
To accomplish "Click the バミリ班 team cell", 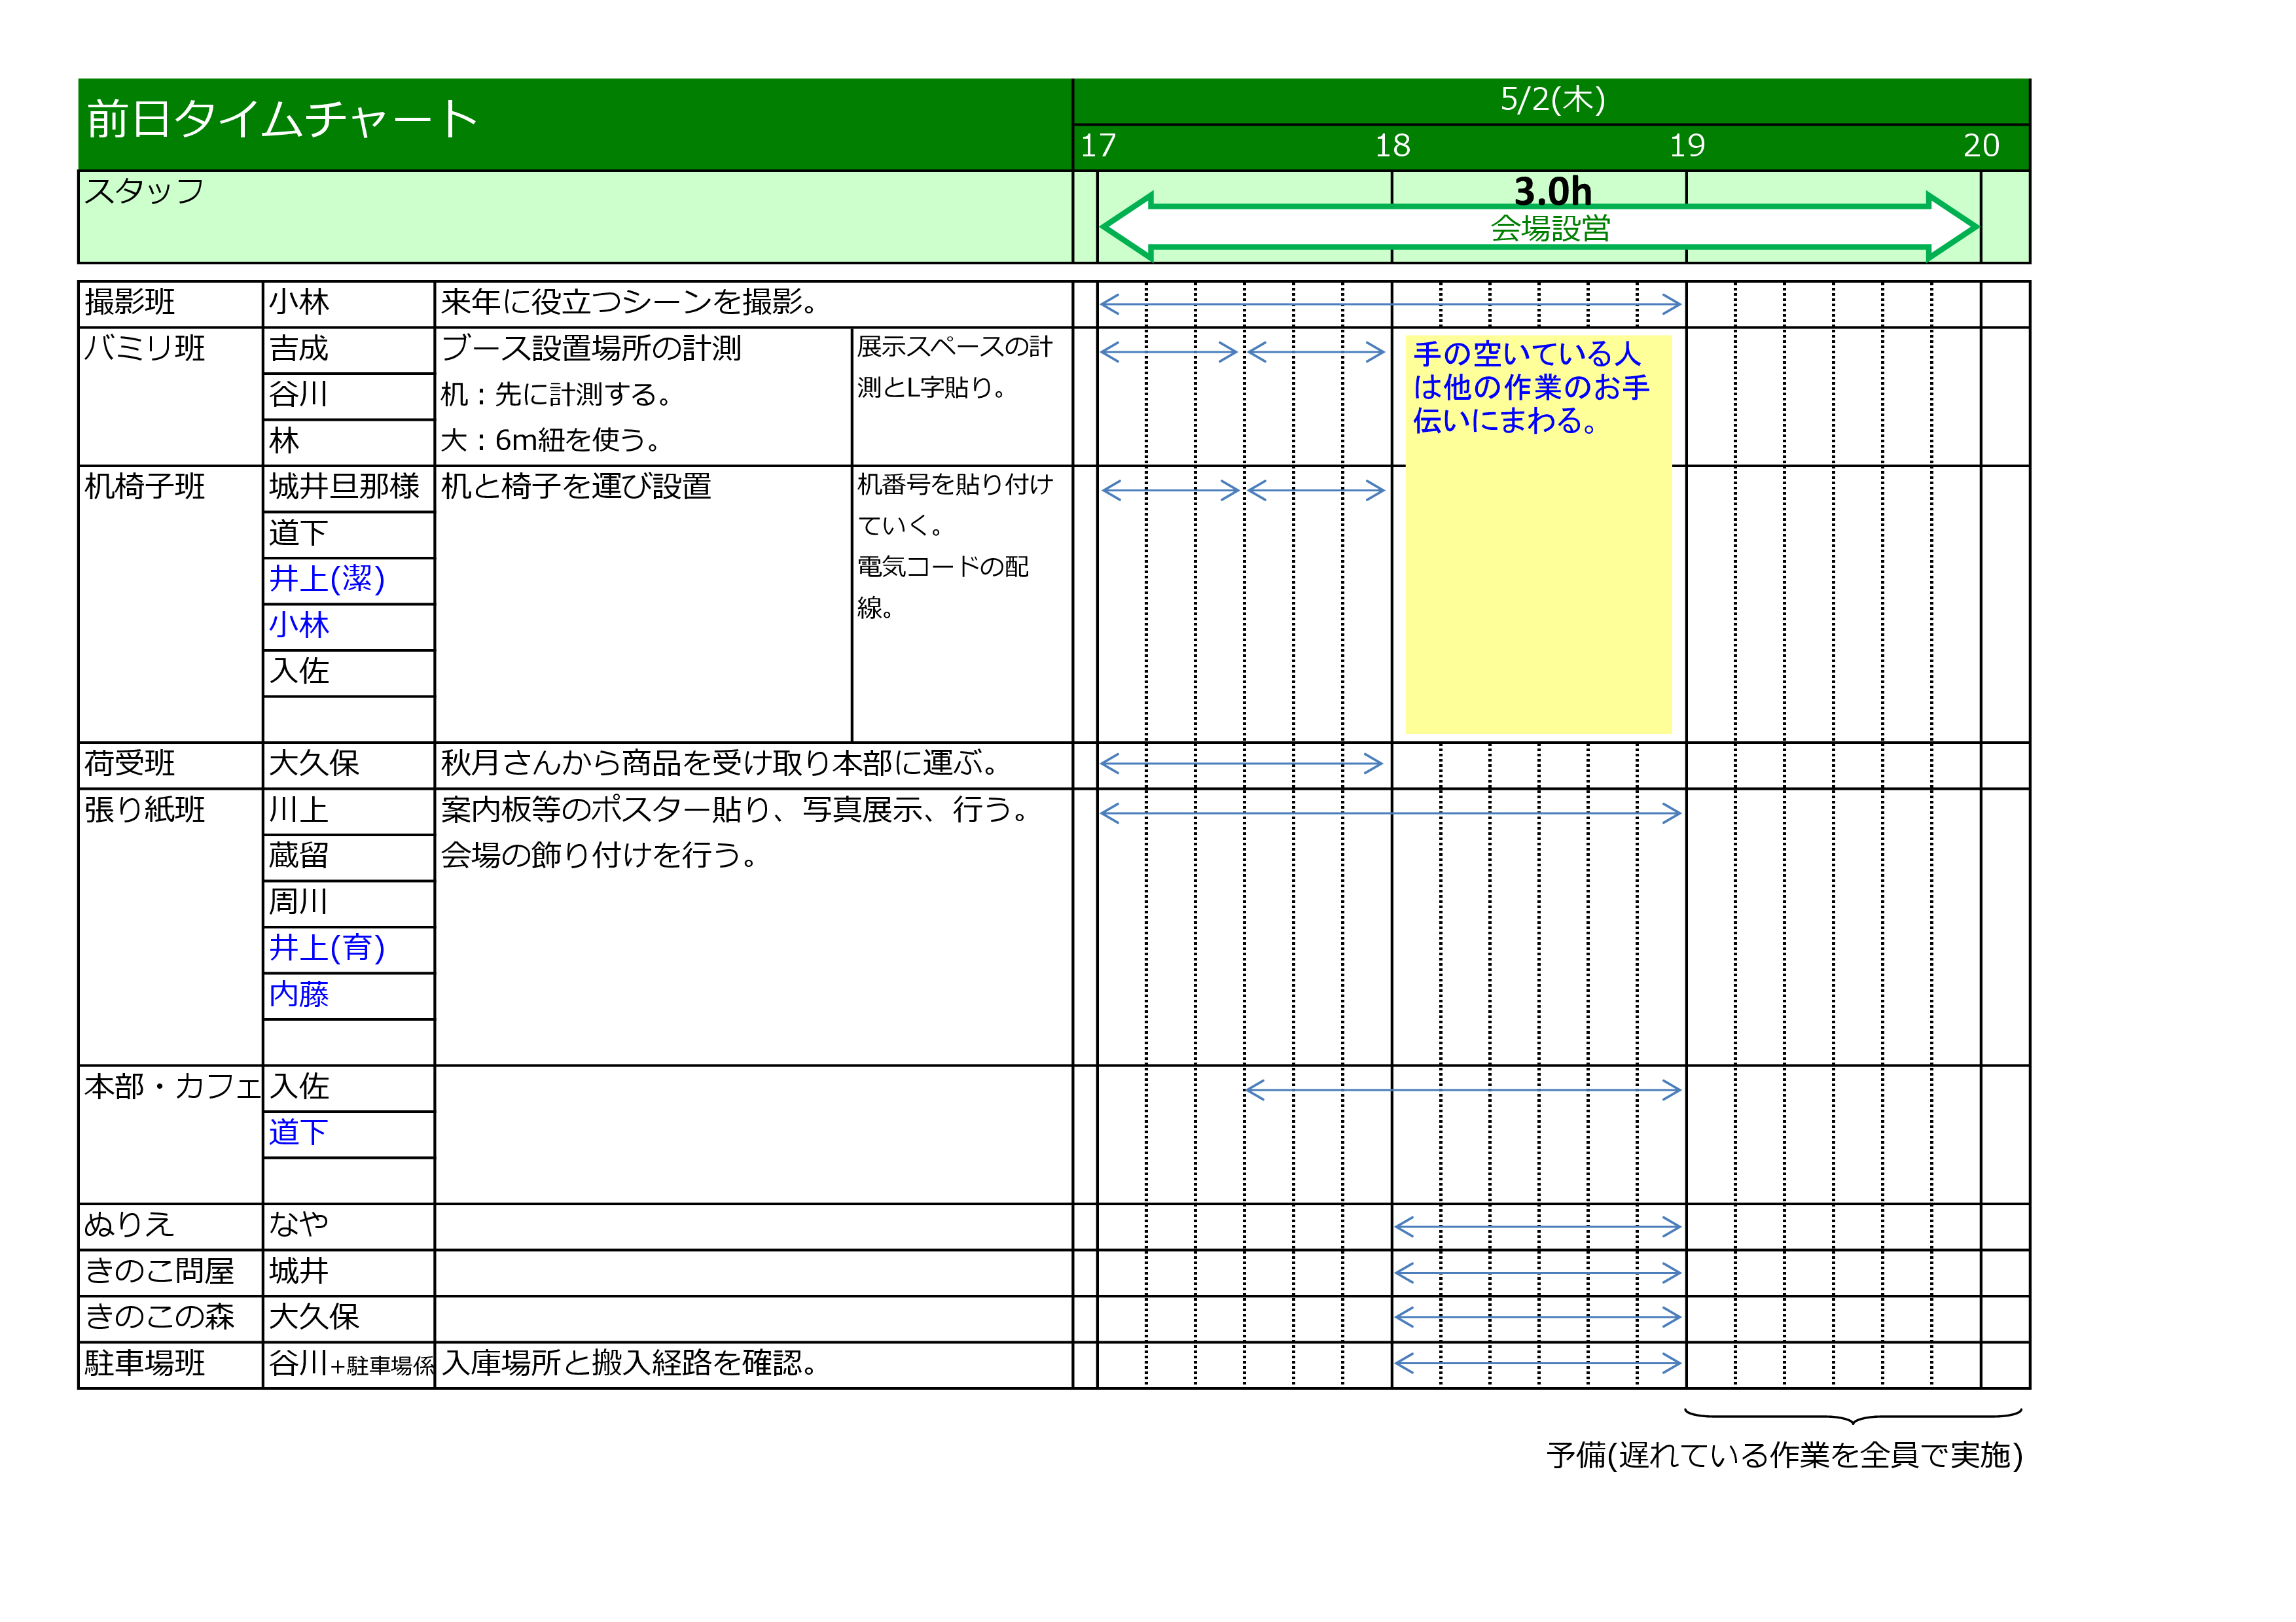I will point(170,396).
